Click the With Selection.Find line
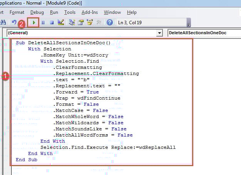Screen dimensions: 241x175 click(x=70, y=61)
